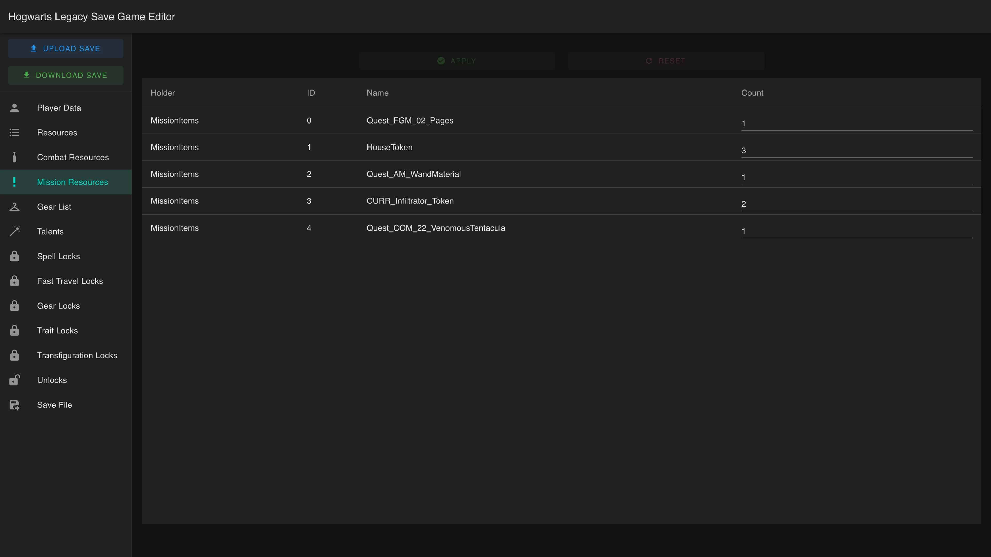Image resolution: width=991 pixels, height=557 pixels.
Task: Select the Quest_FGM_02_Pages name cell
Action: click(410, 120)
